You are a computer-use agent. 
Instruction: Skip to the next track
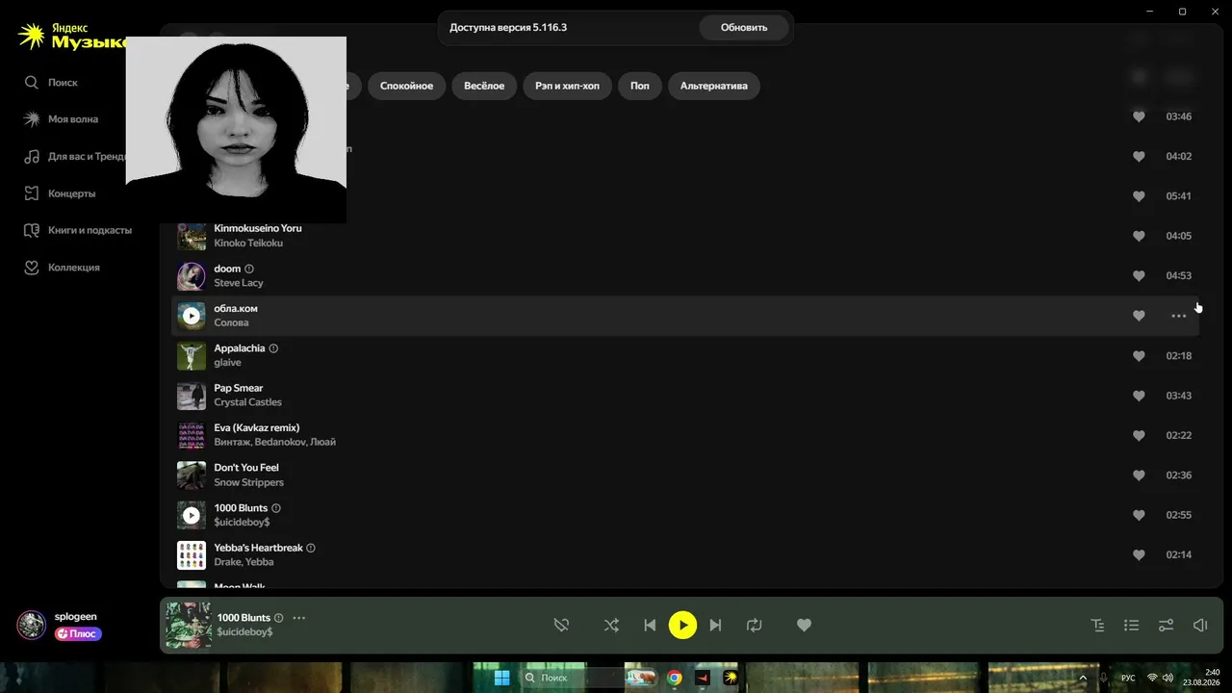coord(715,626)
